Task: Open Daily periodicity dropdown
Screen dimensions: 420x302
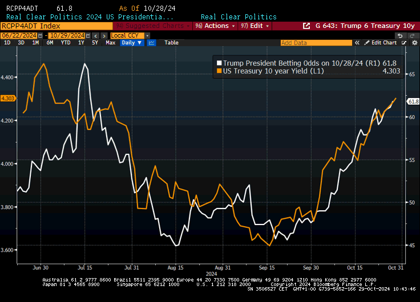Action: (x=132, y=43)
